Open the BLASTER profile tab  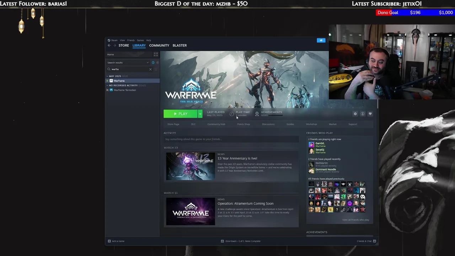(x=180, y=46)
